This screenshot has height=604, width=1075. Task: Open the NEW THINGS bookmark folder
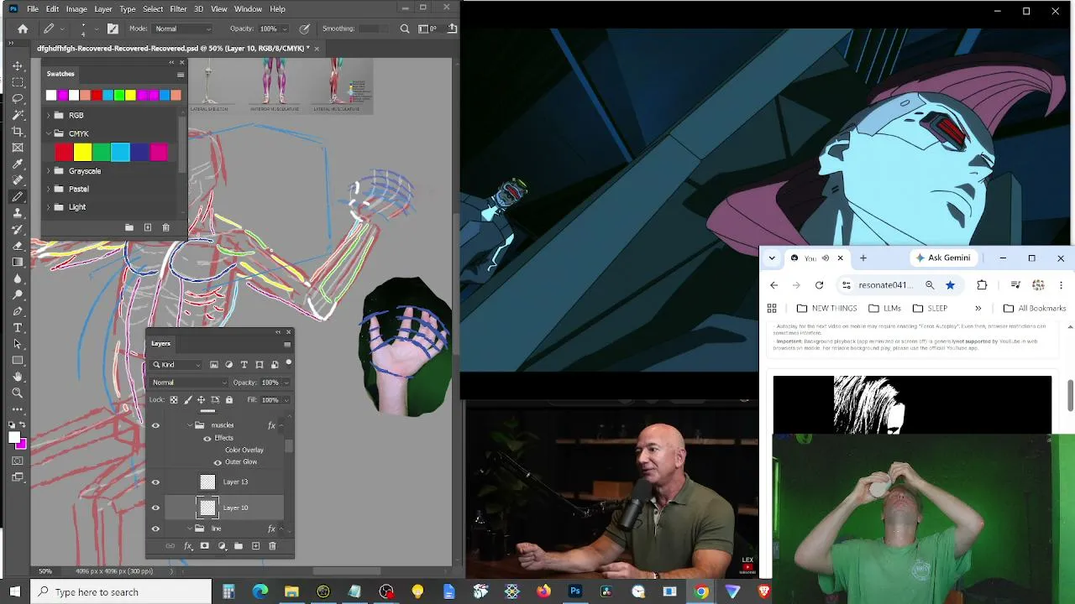click(x=826, y=308)
